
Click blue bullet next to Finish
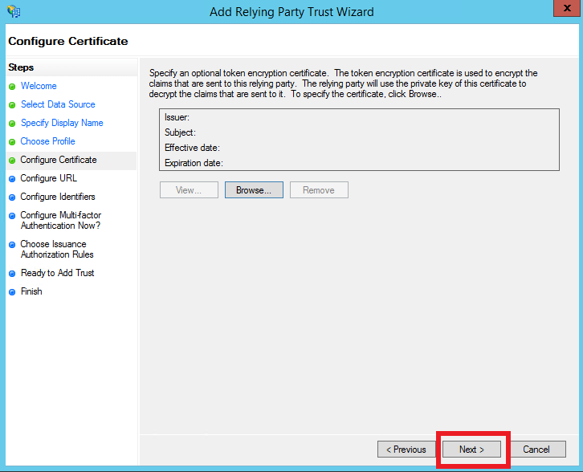(12, 292)
